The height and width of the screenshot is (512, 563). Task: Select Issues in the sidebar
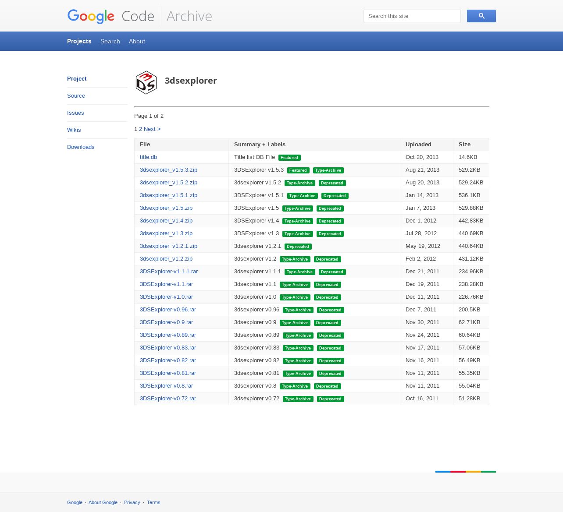75,113
